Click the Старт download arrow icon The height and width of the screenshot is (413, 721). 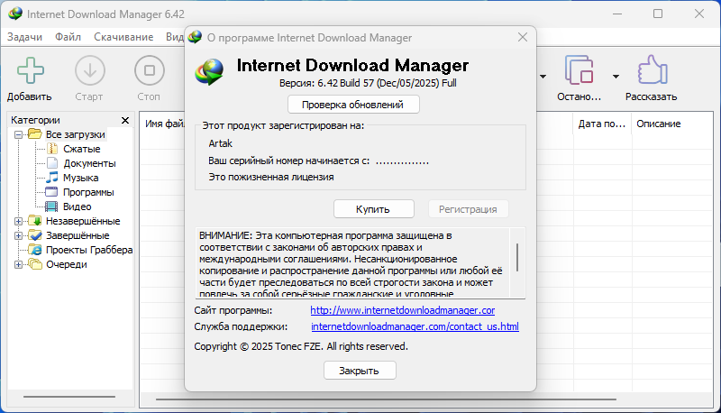point(89,70)
